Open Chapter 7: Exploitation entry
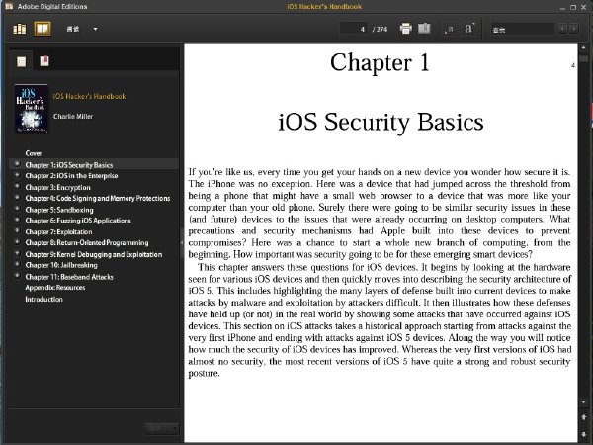The width and height of the screenshot is (593, 445). click(58, 232)
